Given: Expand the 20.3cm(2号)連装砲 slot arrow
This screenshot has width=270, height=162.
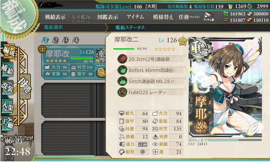Looking at the screenshot, I should pos(184,55).
